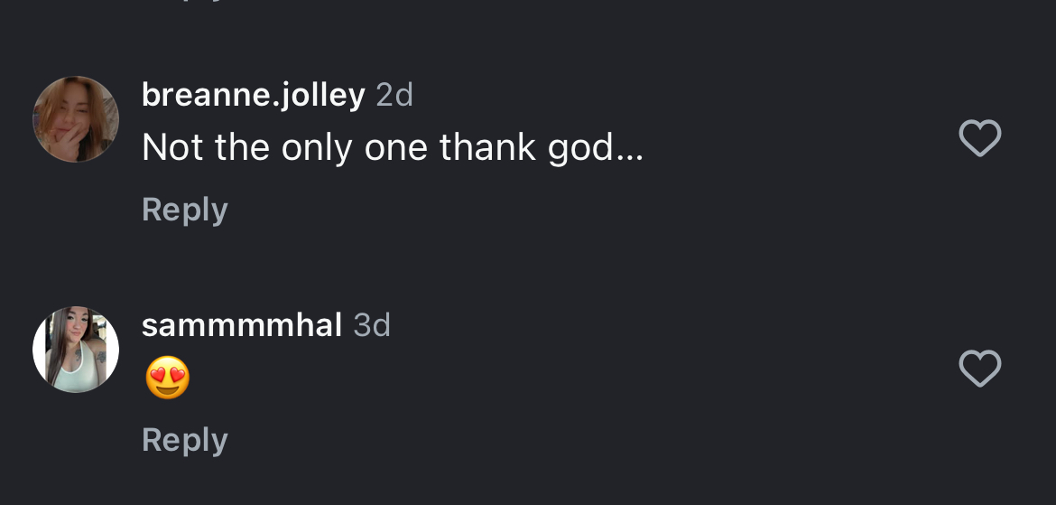Click the 2d timestamp on breanne.jolley's comment
This screenshot has width=1056, height=505.
394,95
